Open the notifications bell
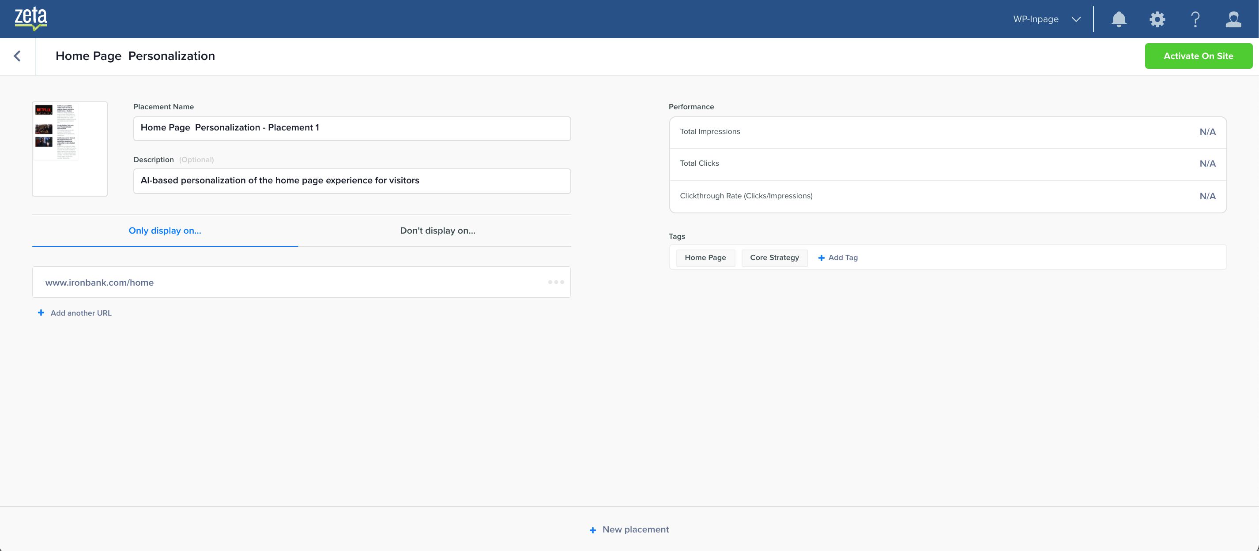This screenshot has height=551, width=1259. tap(1119, 19)
